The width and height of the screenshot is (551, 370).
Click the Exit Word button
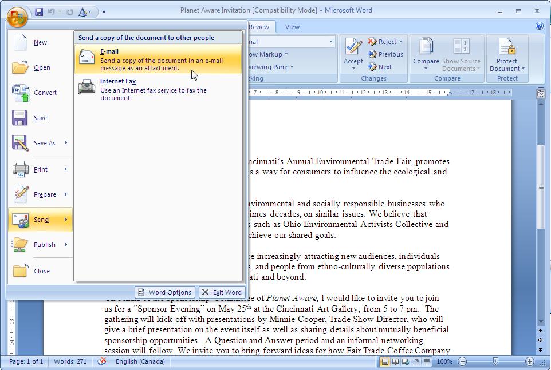tap(222, 292)
